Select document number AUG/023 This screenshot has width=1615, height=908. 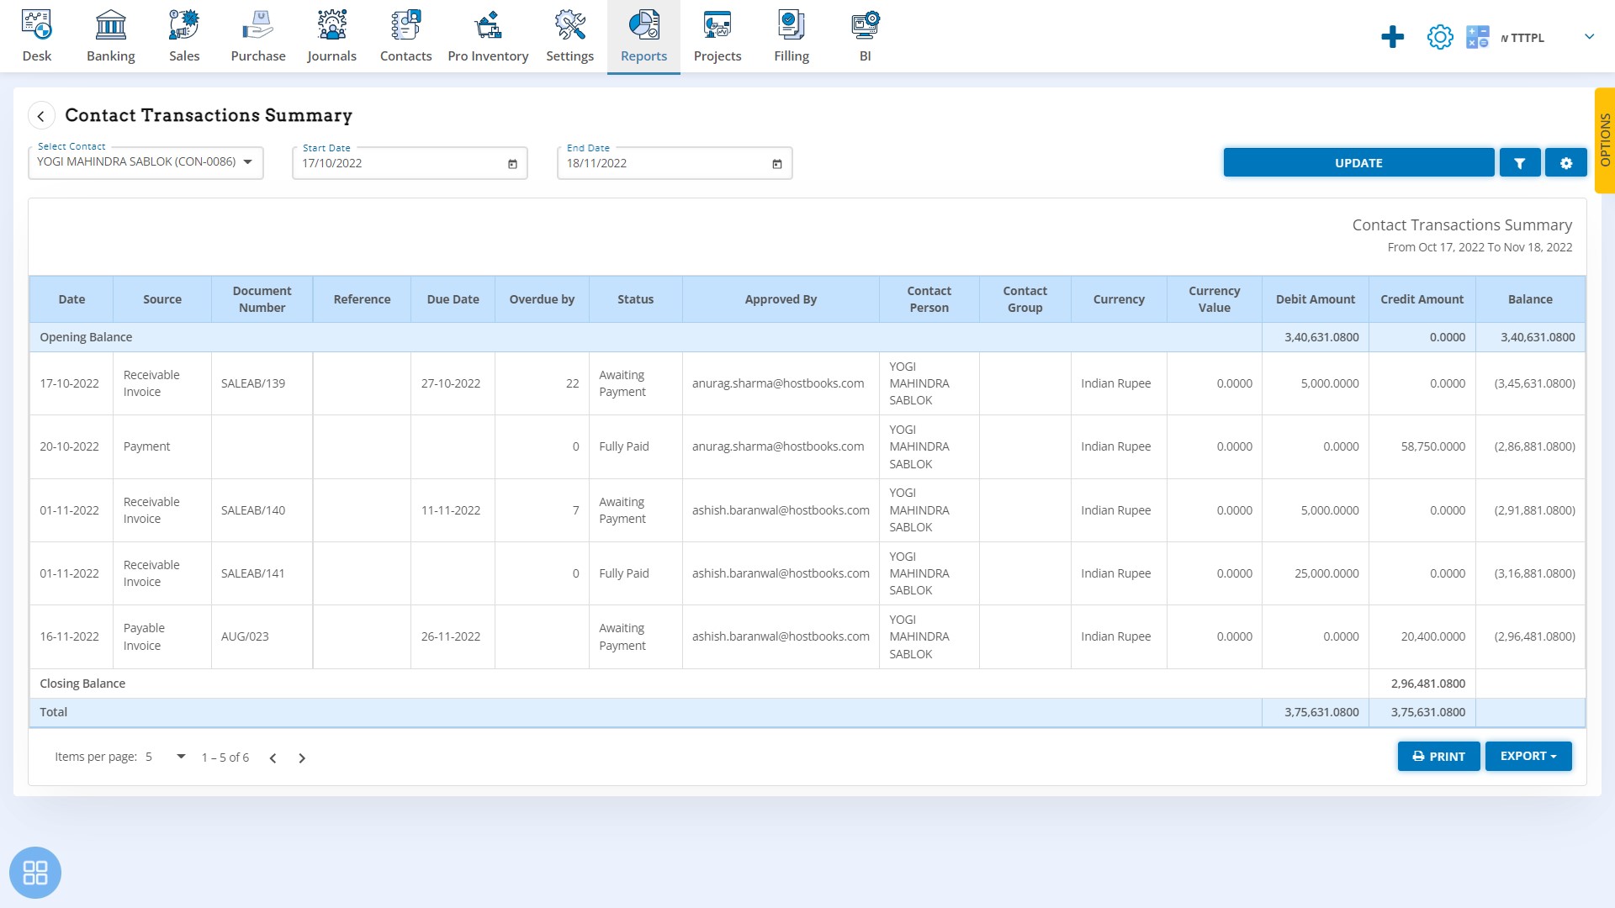point(245,636)
